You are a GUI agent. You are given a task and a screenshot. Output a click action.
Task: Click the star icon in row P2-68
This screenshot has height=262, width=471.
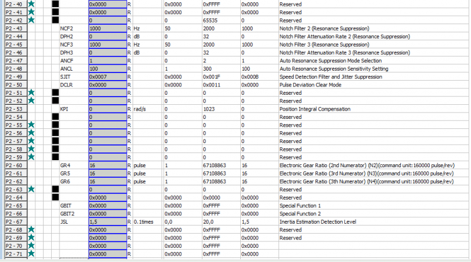pyautogui.click(x=31, y=230)
